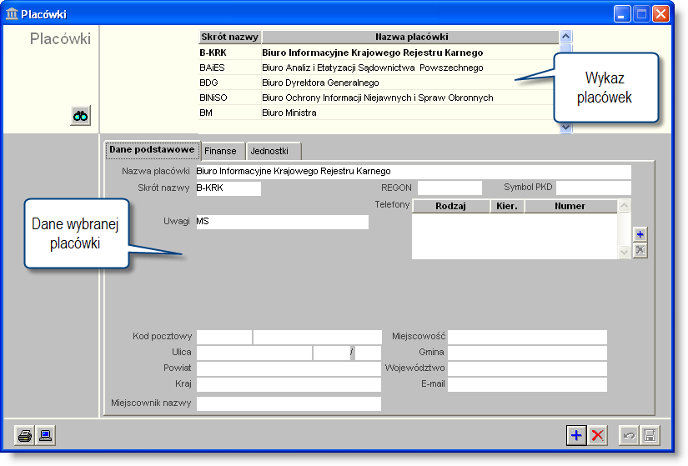The height and width of the screenshot is (466, 688).
Task: Click the Rodzaj column header
Action: (450, 206)
